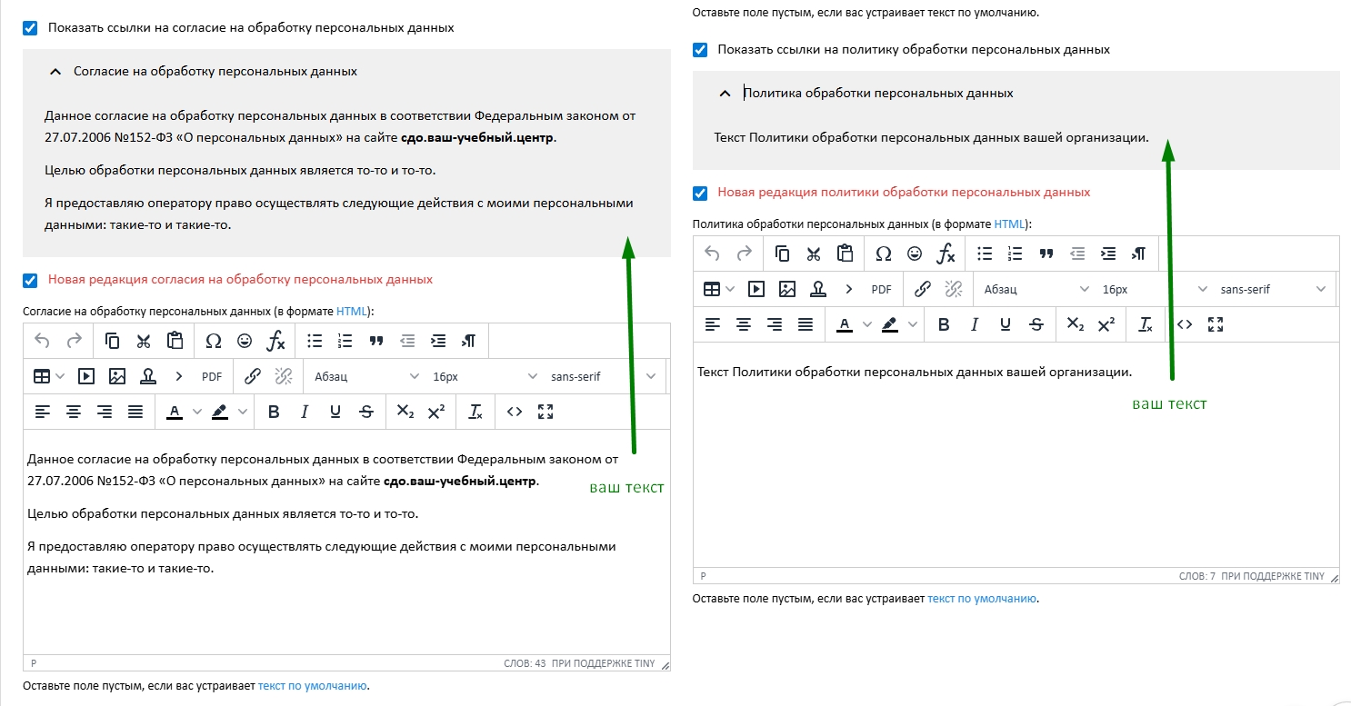Click the stamp icon in the policy editor
The image size is (1351, 706).
pos(818,289)
